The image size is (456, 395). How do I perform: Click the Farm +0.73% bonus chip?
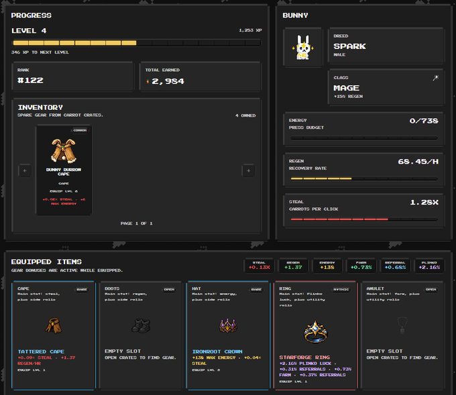point(361,266)
